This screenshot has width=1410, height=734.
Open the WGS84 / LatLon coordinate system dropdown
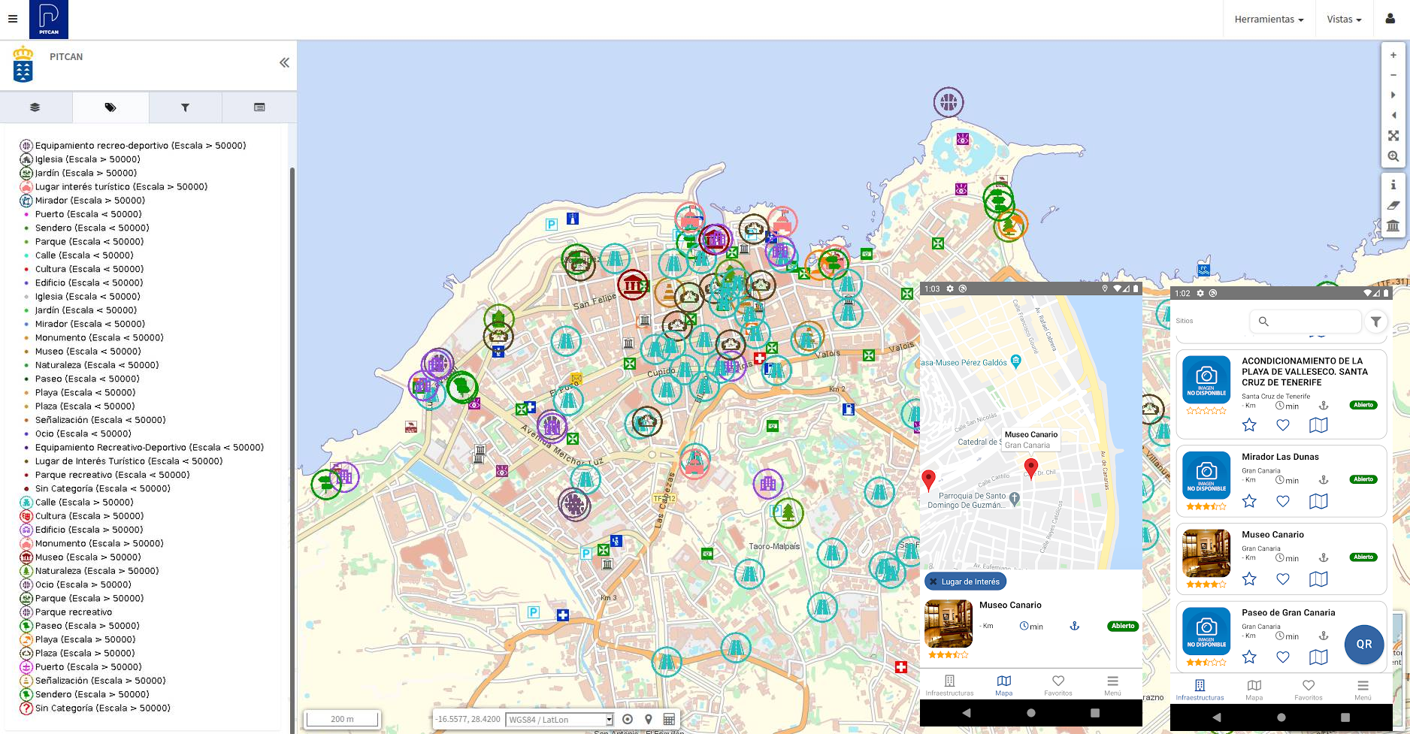559,720
